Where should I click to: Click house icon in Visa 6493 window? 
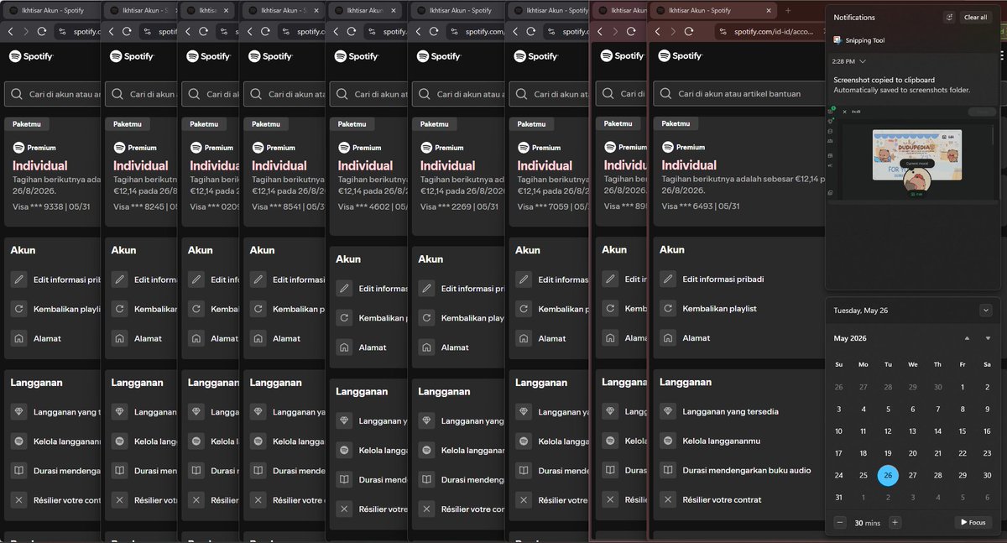coord(668,338)
